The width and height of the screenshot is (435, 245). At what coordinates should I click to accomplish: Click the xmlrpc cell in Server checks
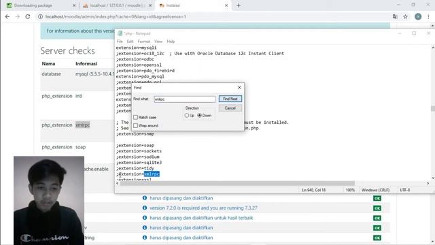tap(83, 125)
